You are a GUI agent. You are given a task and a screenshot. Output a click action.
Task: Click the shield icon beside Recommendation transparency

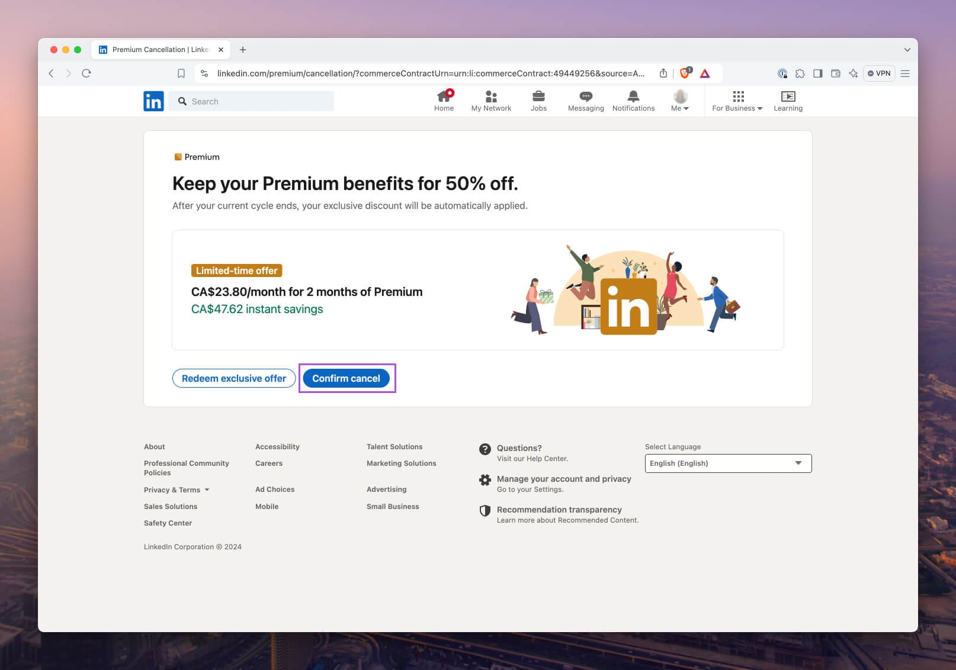point(485,511)
